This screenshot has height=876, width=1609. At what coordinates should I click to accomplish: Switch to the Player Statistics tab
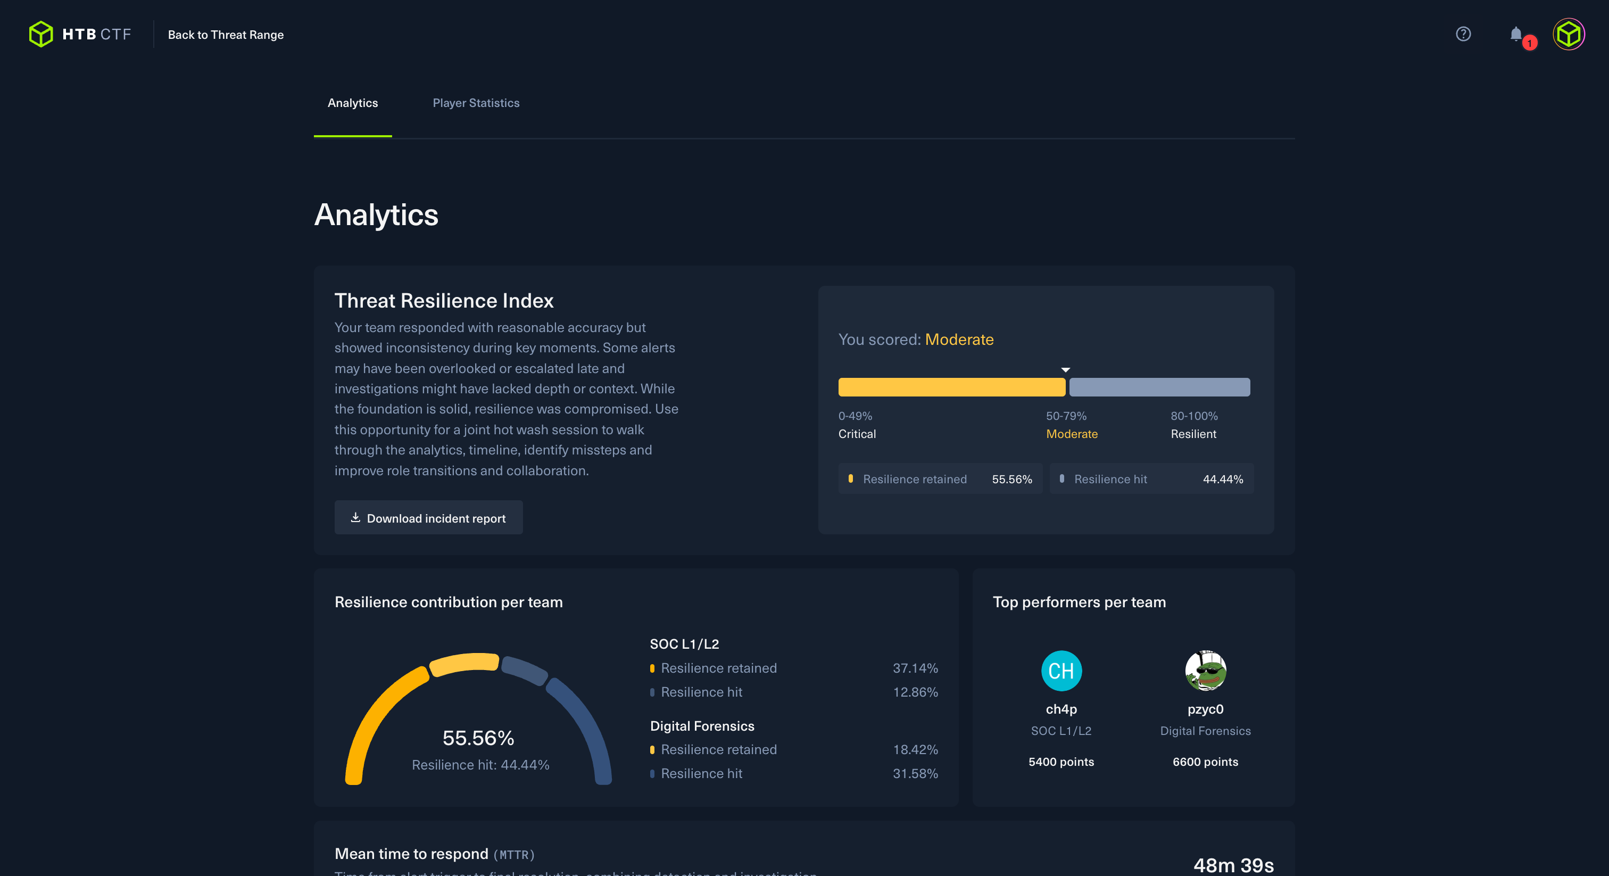point(476,103)
